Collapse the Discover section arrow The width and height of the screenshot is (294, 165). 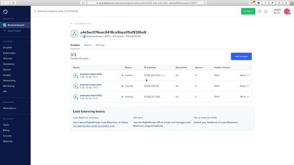click(x=27, y=102)
